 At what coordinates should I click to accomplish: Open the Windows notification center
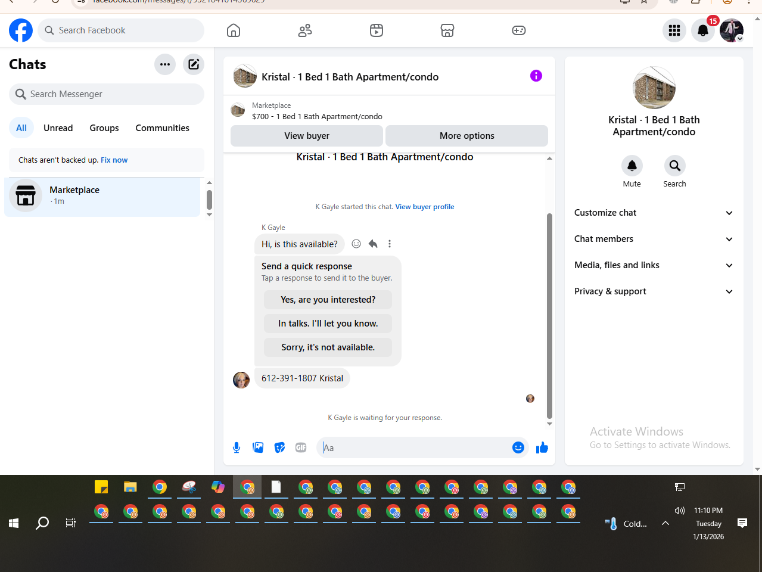coord(742,523)
